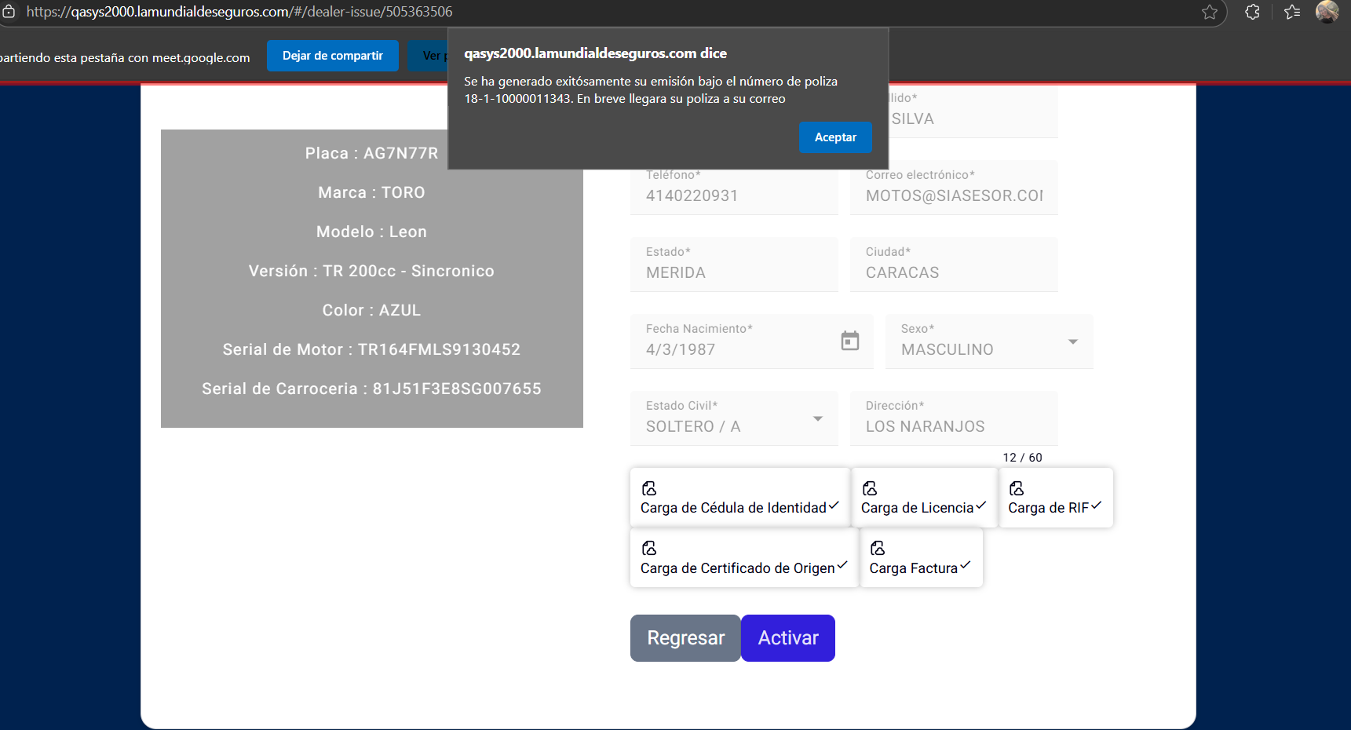The width and height of the screenshot is (1351, 730).
Task: Open the browser profile avatar
Action: 1327,12
